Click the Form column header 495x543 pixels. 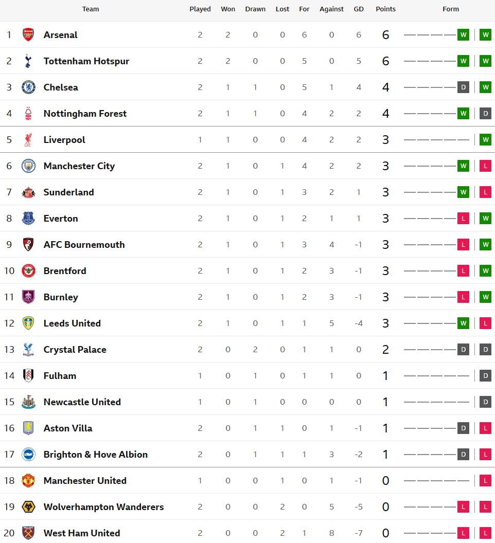pos(451,9)
